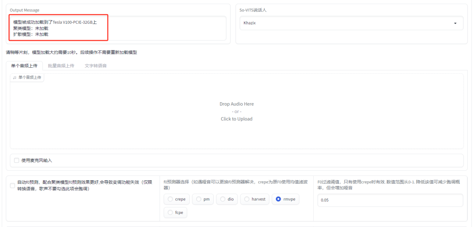Click the f0预测器选择 description label
Screen dimensions: 473x227
[236, 185]
